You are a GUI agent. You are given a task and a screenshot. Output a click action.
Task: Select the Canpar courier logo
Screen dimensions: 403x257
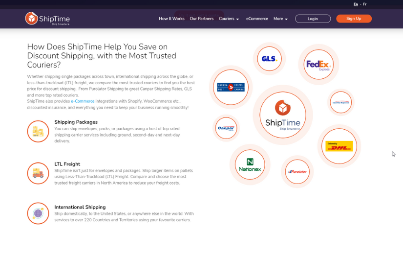click(226, 128)
